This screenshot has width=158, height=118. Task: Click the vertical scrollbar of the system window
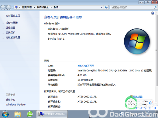tap(156, 51)
